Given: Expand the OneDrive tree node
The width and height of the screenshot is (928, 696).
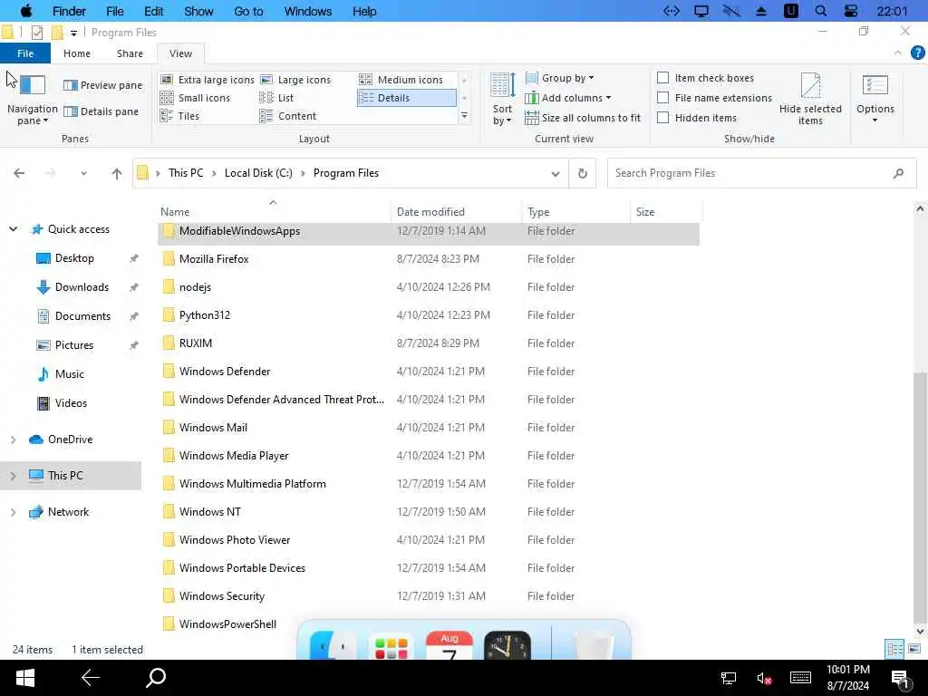Looking at the screenshot, I should (13, 440).
